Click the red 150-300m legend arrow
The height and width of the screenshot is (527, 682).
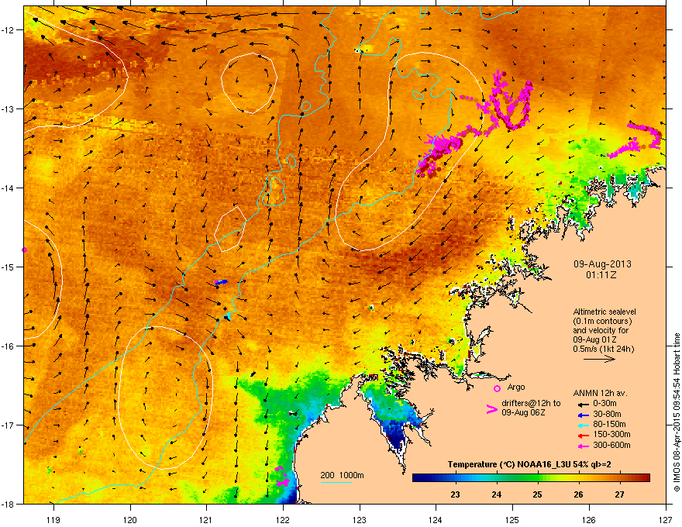tap(583, 436)
